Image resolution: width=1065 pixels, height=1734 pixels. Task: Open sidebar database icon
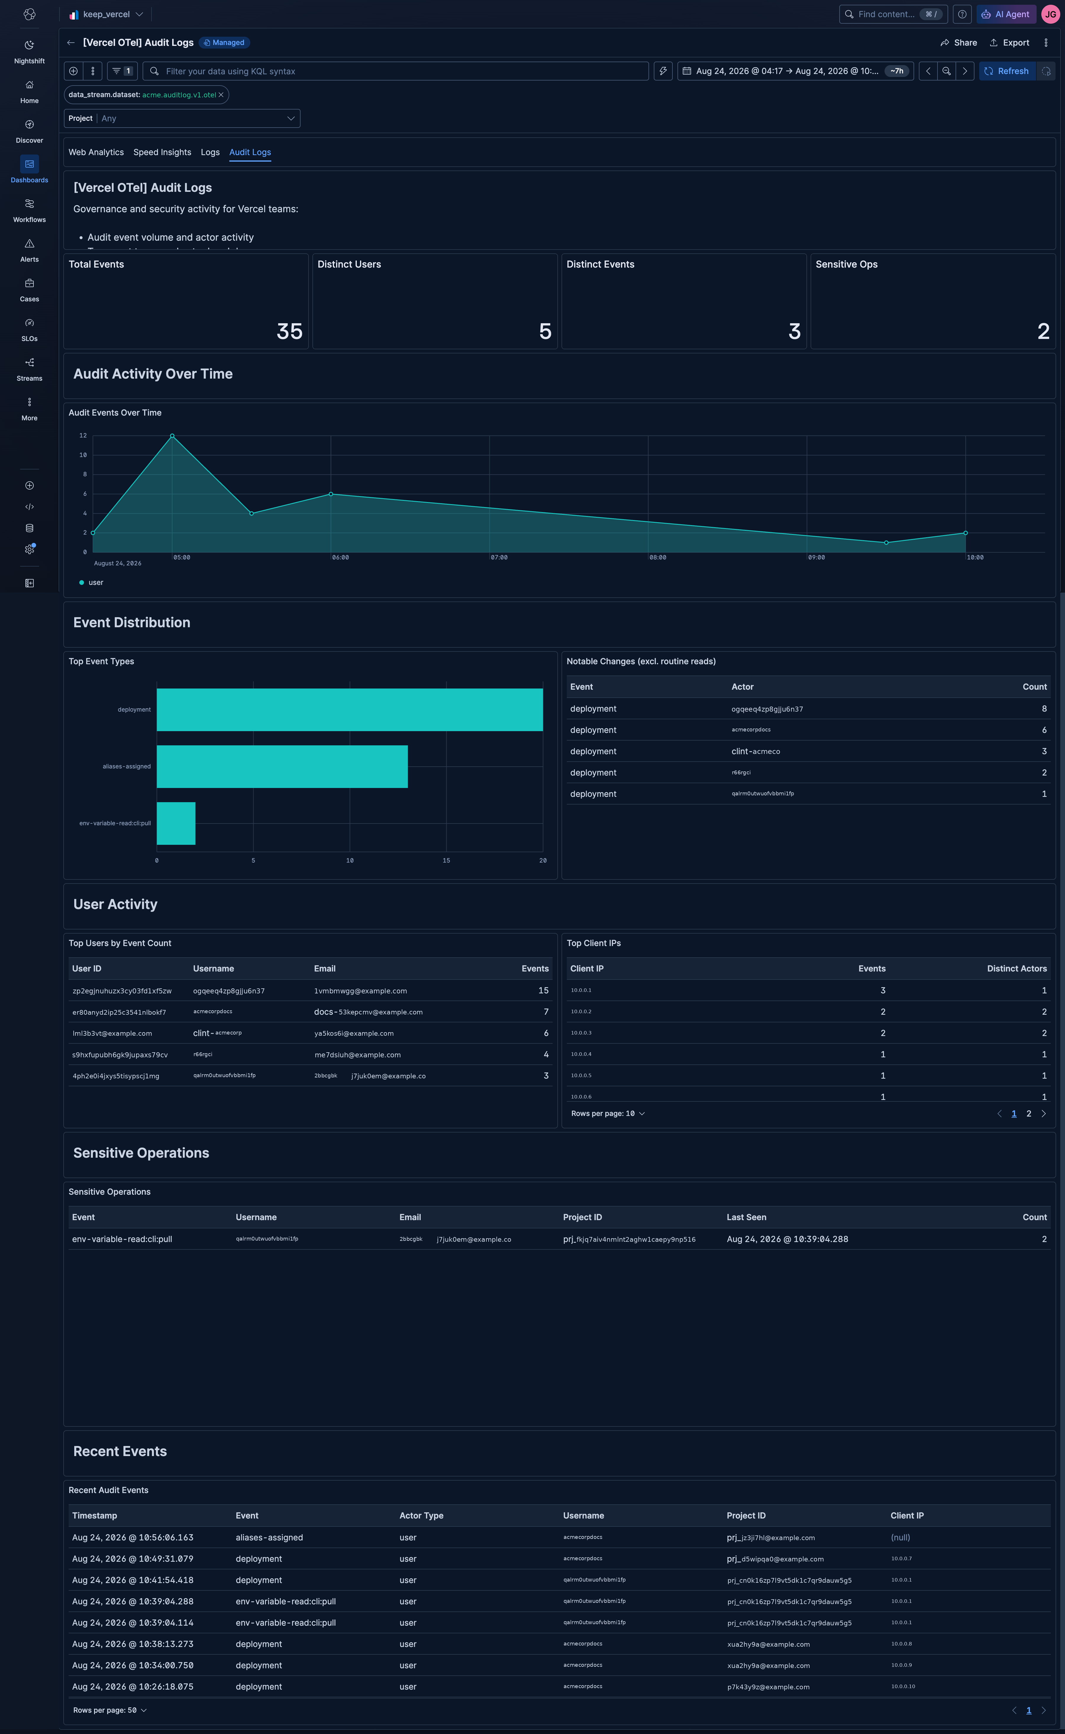point(29,528)
